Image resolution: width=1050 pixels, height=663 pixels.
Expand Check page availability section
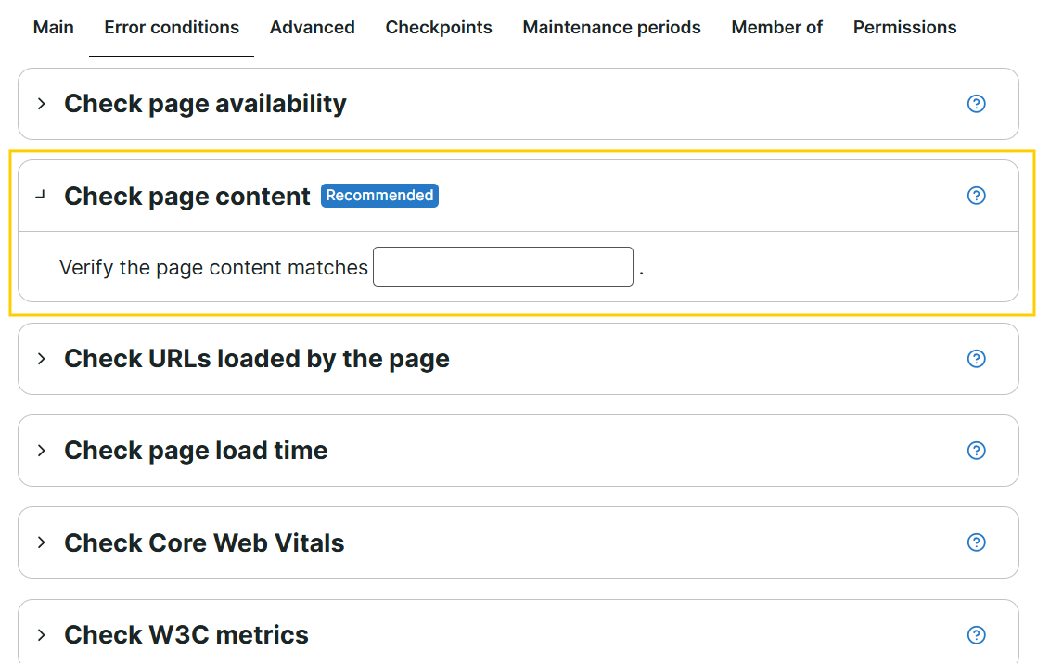(x=42, y=104)
